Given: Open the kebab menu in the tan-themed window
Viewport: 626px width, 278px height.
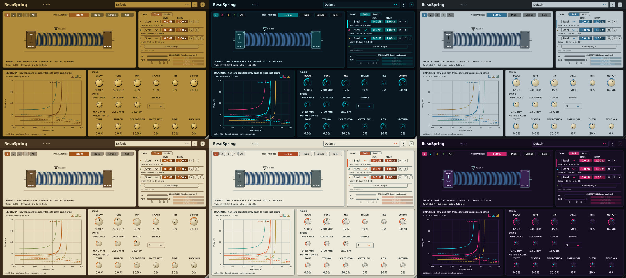Looking at the screenshot, I should (x=195, y=144).
